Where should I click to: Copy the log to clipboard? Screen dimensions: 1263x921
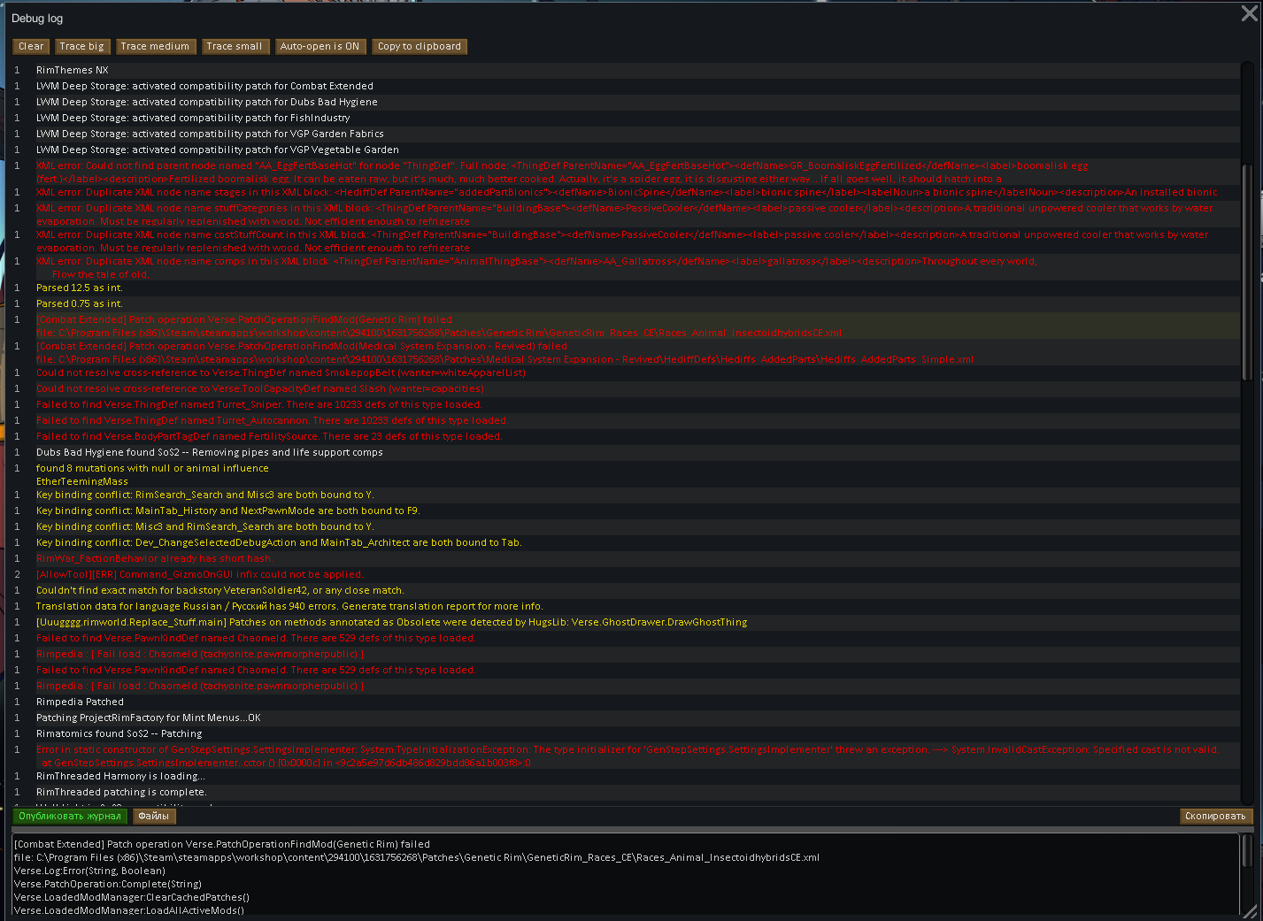pos(420,47)
